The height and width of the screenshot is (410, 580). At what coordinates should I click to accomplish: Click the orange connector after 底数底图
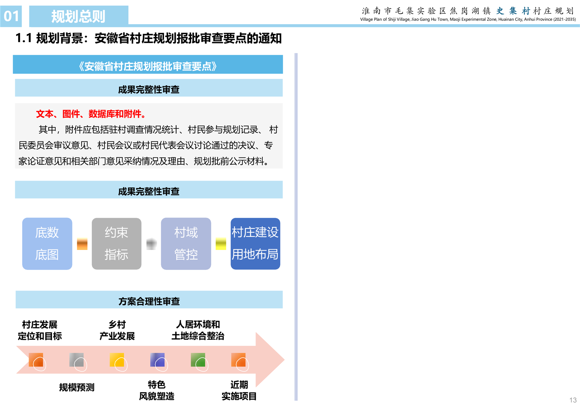pyautogui.click(x=82, y=244)
